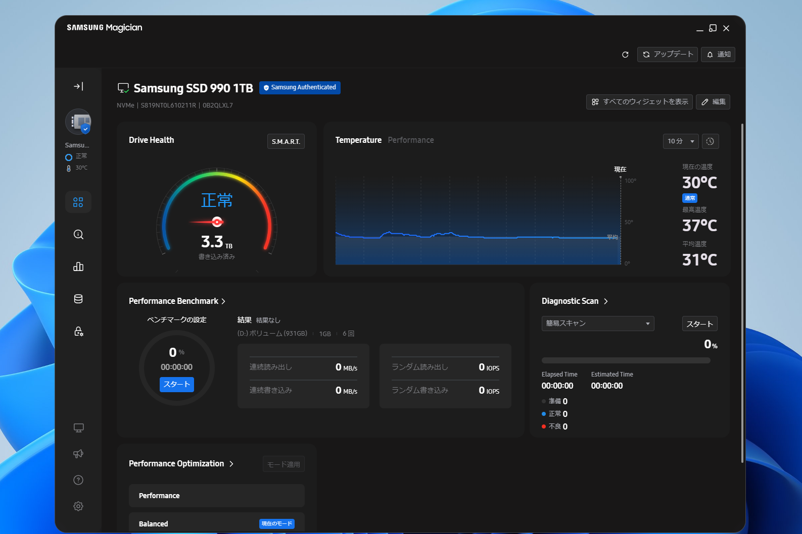
Task: Switch to the Temperature tab
Action: (358, 140)
